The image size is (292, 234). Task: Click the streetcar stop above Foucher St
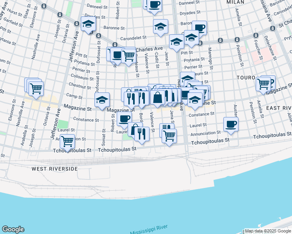pyautogui.click(x=256, y=35)
